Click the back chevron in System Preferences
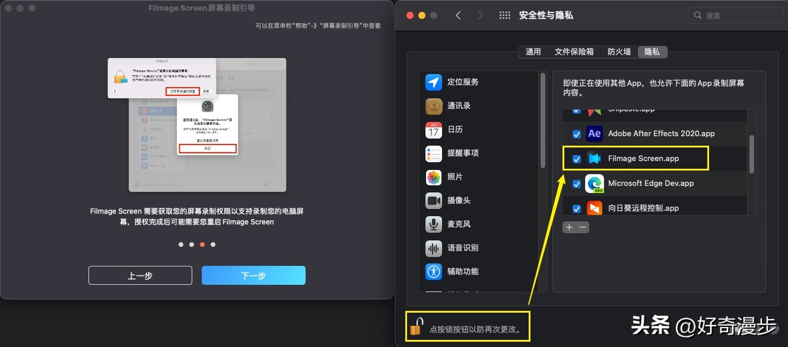The width and height of the screenshot is (788, 347). 458,15
